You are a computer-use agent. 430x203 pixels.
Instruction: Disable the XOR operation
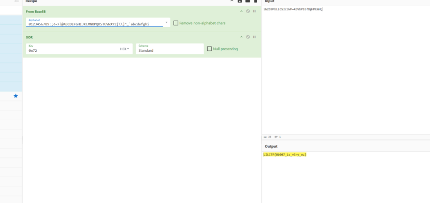(248, 37)
